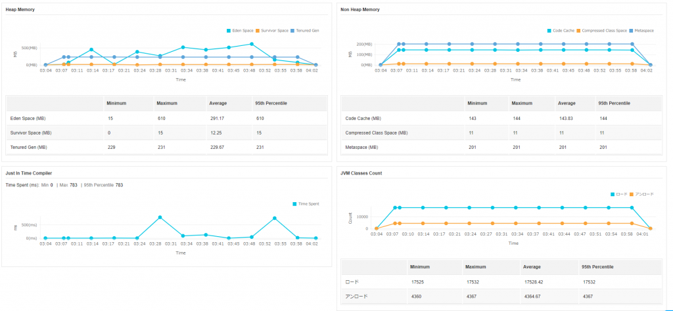Click Maximum header in Non Heap table
Screen dimensions: 673x311
522,104
